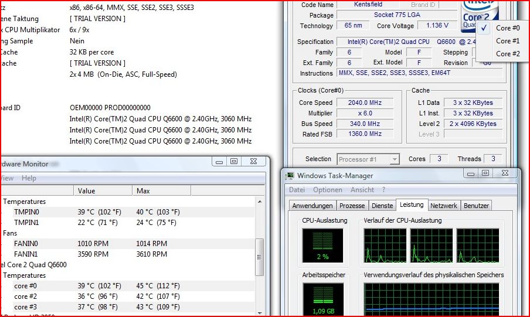
Task: Click the CPU-Auslastung 2 % gauge
Action: [322, 246]
